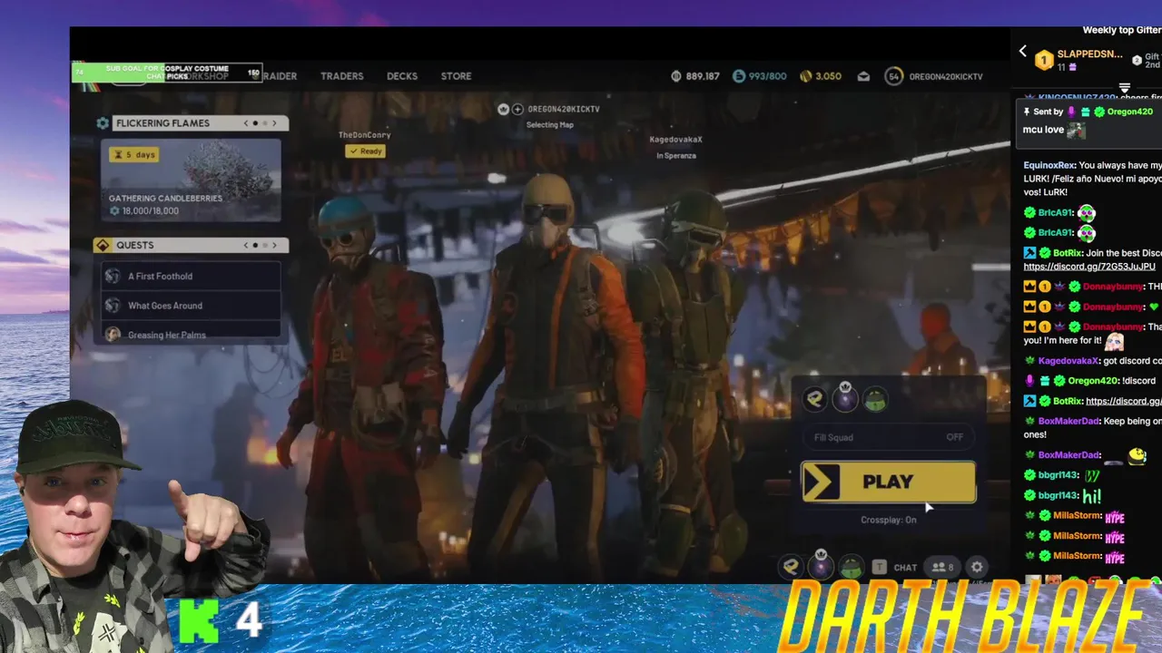The width and height of the screenshot is (1162, 653).
Task: Click the blue cred 993/800 icon
Action: tap(738, 76)
